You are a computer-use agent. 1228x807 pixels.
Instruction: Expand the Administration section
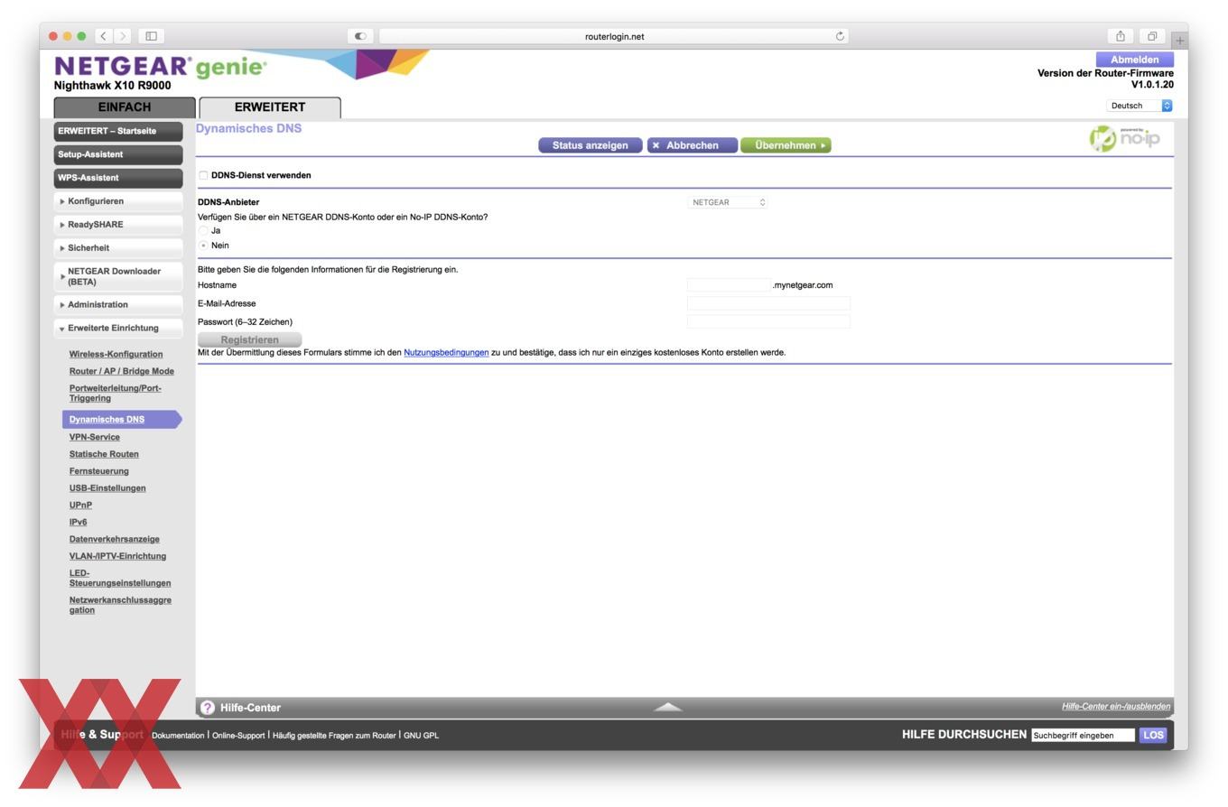(x=119, y=305)
